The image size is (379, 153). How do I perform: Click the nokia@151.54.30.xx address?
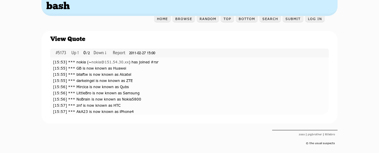(x=110, y=62)
